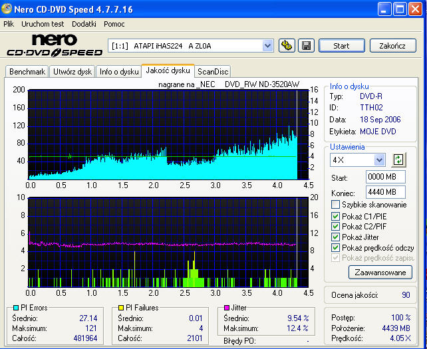Open the Plik menu
This screenshot has width=427, height=349.
tap(9, 24)
